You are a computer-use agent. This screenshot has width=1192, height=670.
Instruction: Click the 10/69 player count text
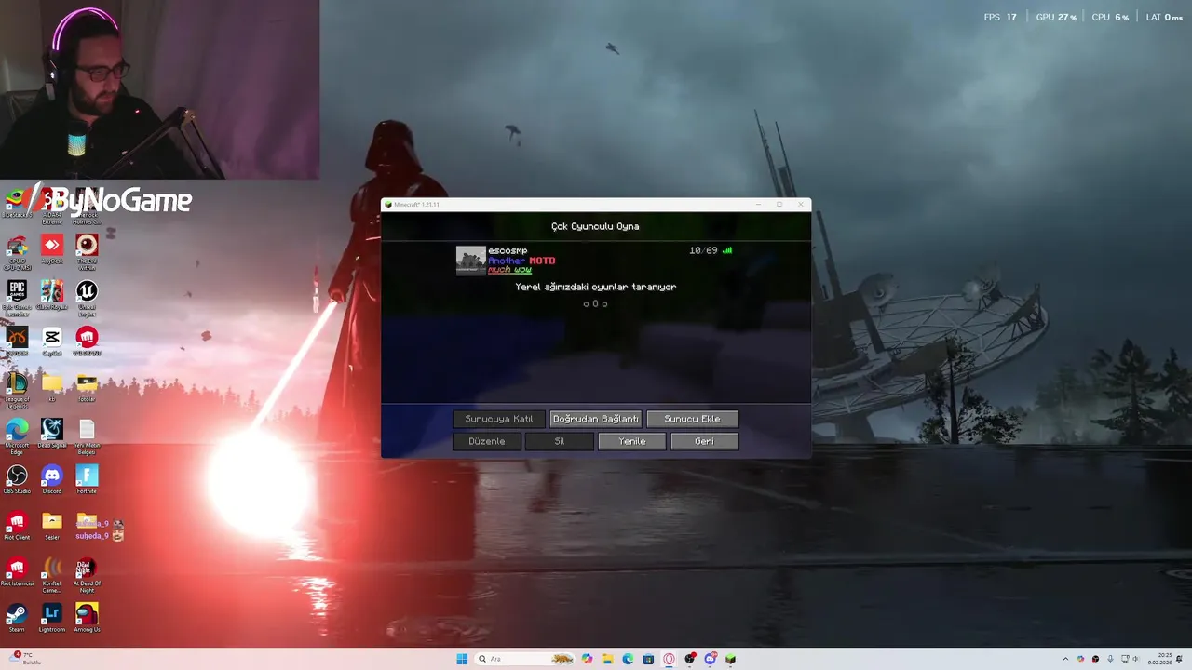point(703,250)
